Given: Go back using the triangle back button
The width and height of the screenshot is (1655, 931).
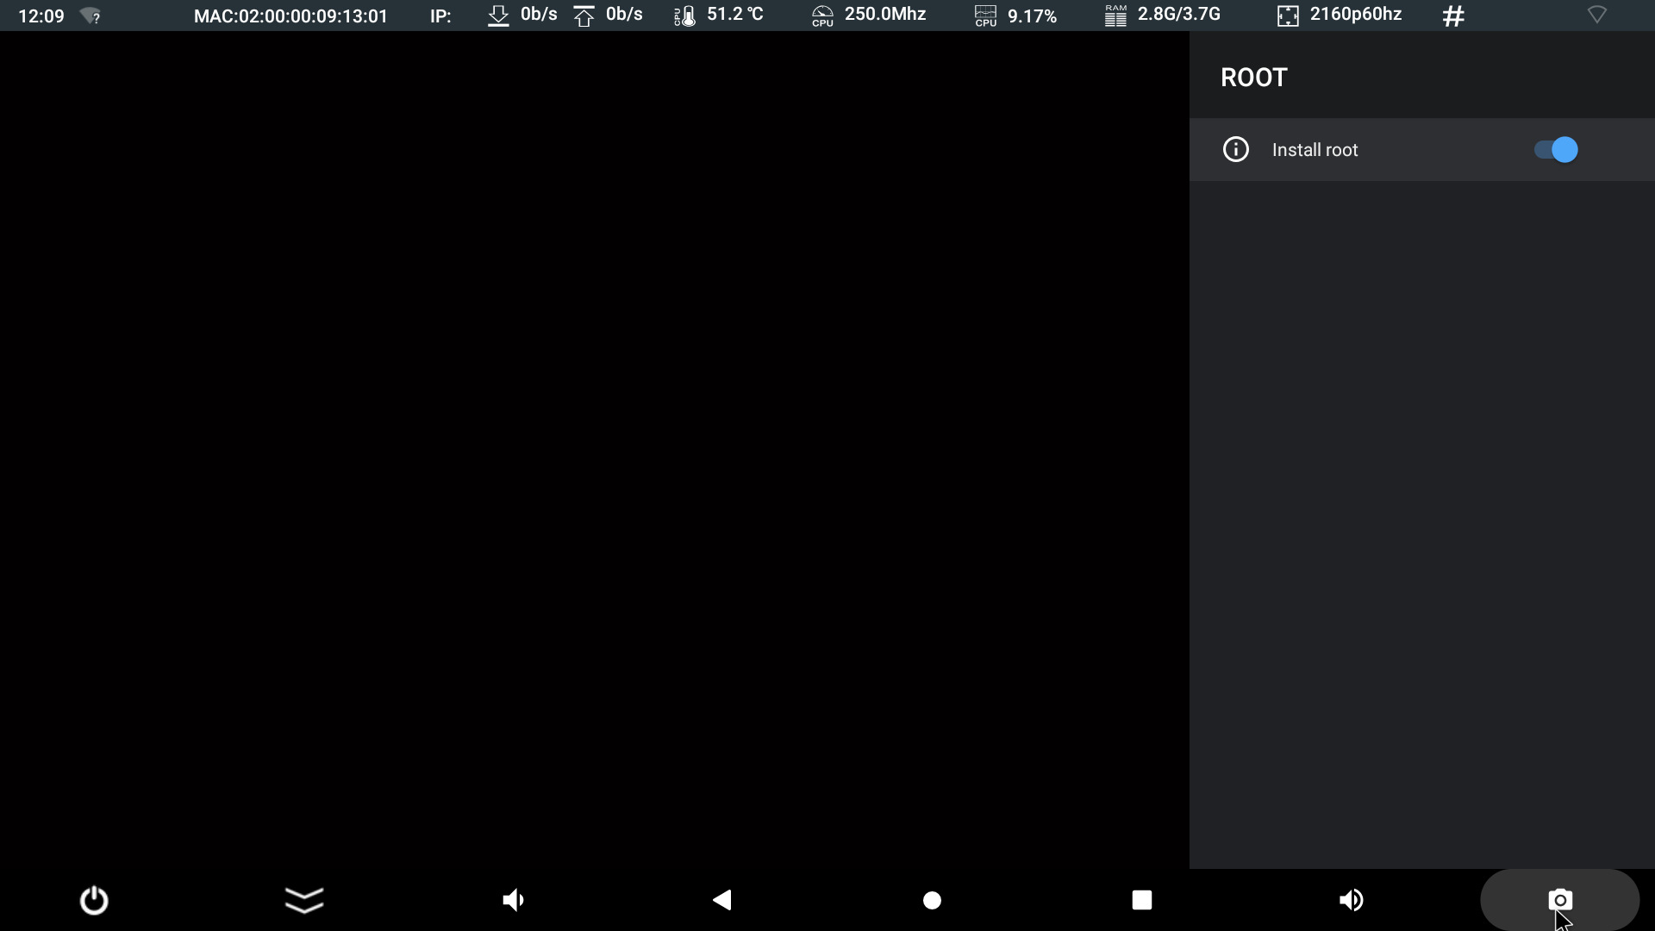Looking at the screenshot, I should 722,900.
